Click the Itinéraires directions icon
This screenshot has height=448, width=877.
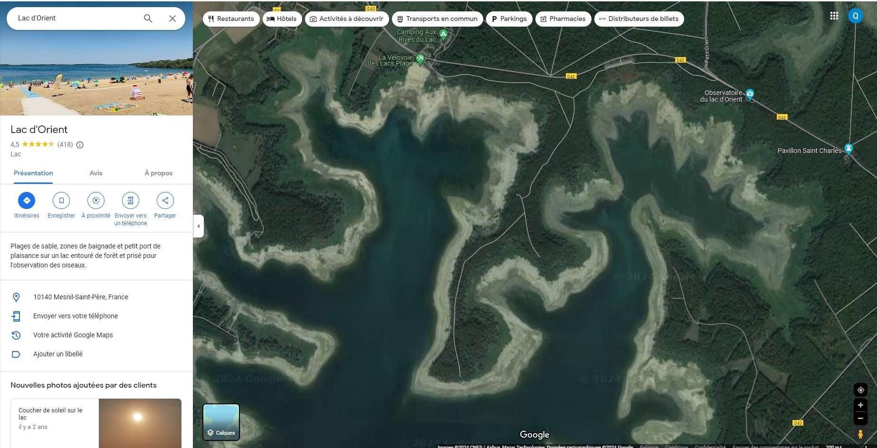coord(27,200)
